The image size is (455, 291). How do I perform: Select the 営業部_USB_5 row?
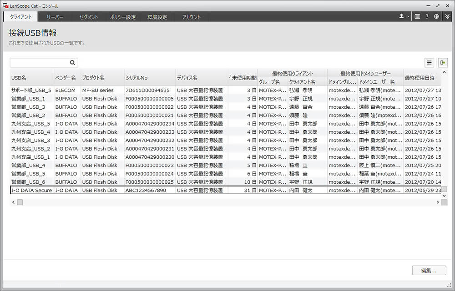(x=226, y=174)
